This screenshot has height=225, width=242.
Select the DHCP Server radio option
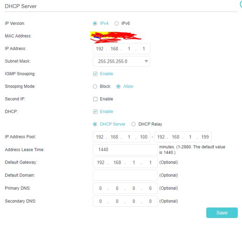point(95,124)
